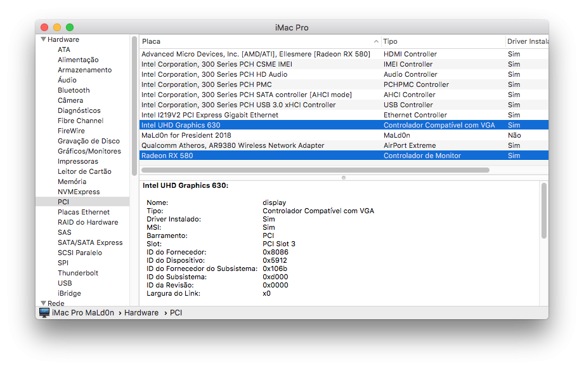The image size is (584, 370).
Task: Click the green zoom window button
Action: click(x=70, y=27)
